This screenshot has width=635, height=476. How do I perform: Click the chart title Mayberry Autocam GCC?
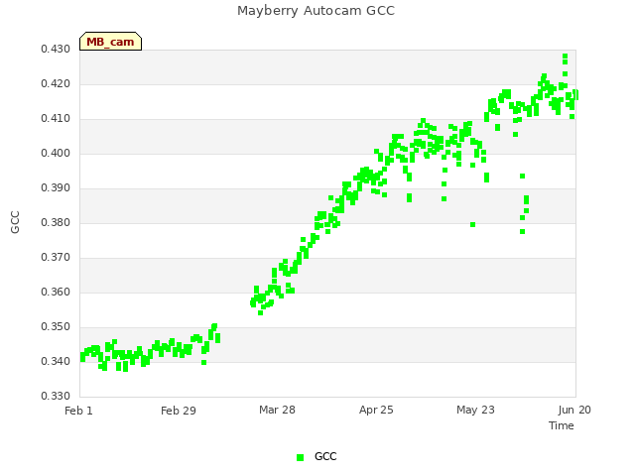(316, 11)
